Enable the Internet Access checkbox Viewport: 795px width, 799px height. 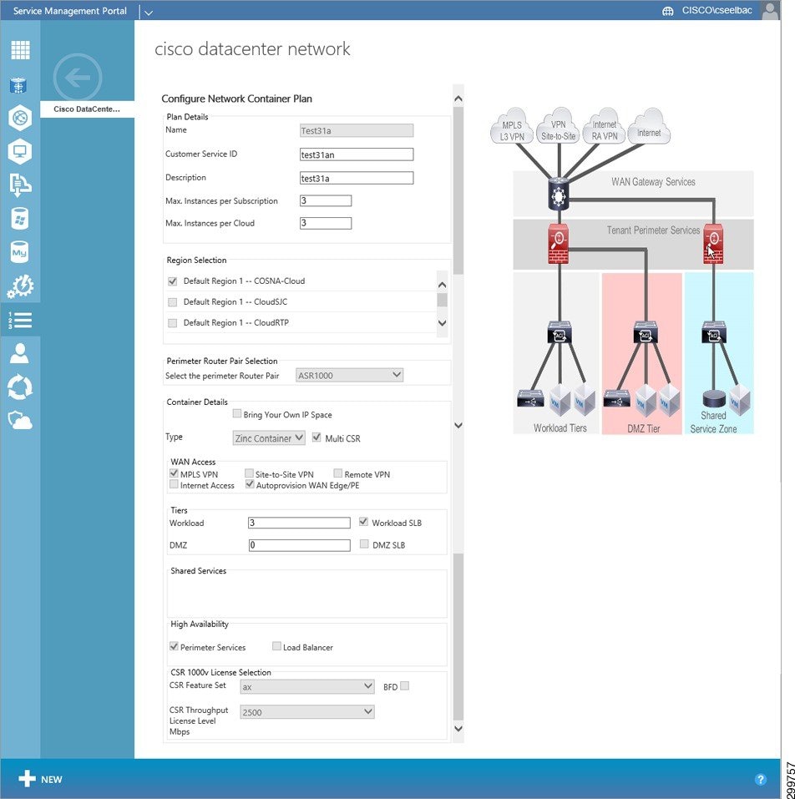tap(173, 484)
